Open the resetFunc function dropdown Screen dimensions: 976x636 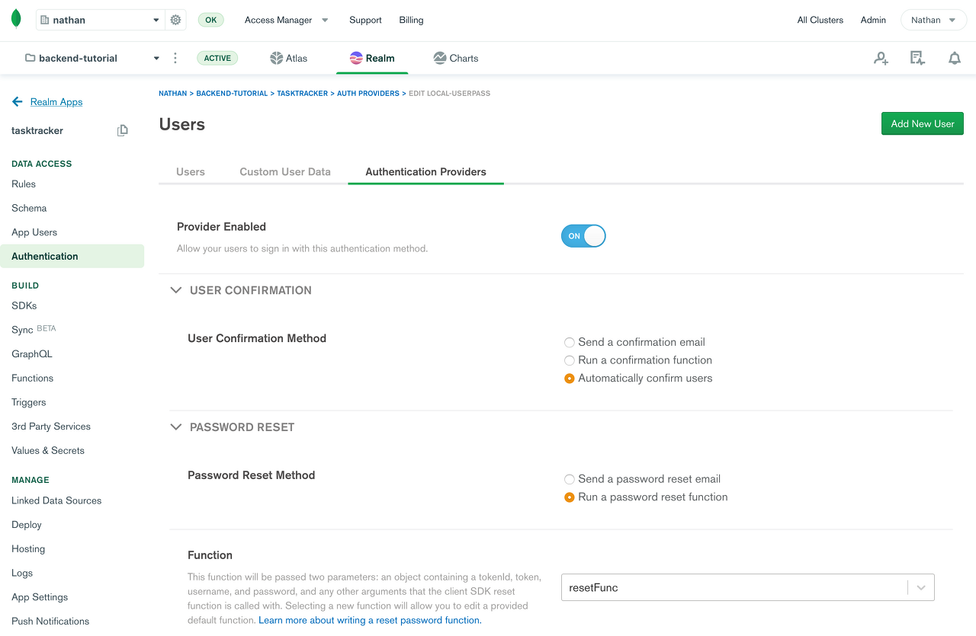pyautogui.click(x=748, y=587)
